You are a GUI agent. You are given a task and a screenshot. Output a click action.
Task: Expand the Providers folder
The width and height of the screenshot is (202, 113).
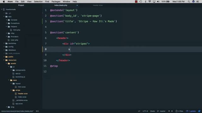pyautogui.click(x=6, y=37)
